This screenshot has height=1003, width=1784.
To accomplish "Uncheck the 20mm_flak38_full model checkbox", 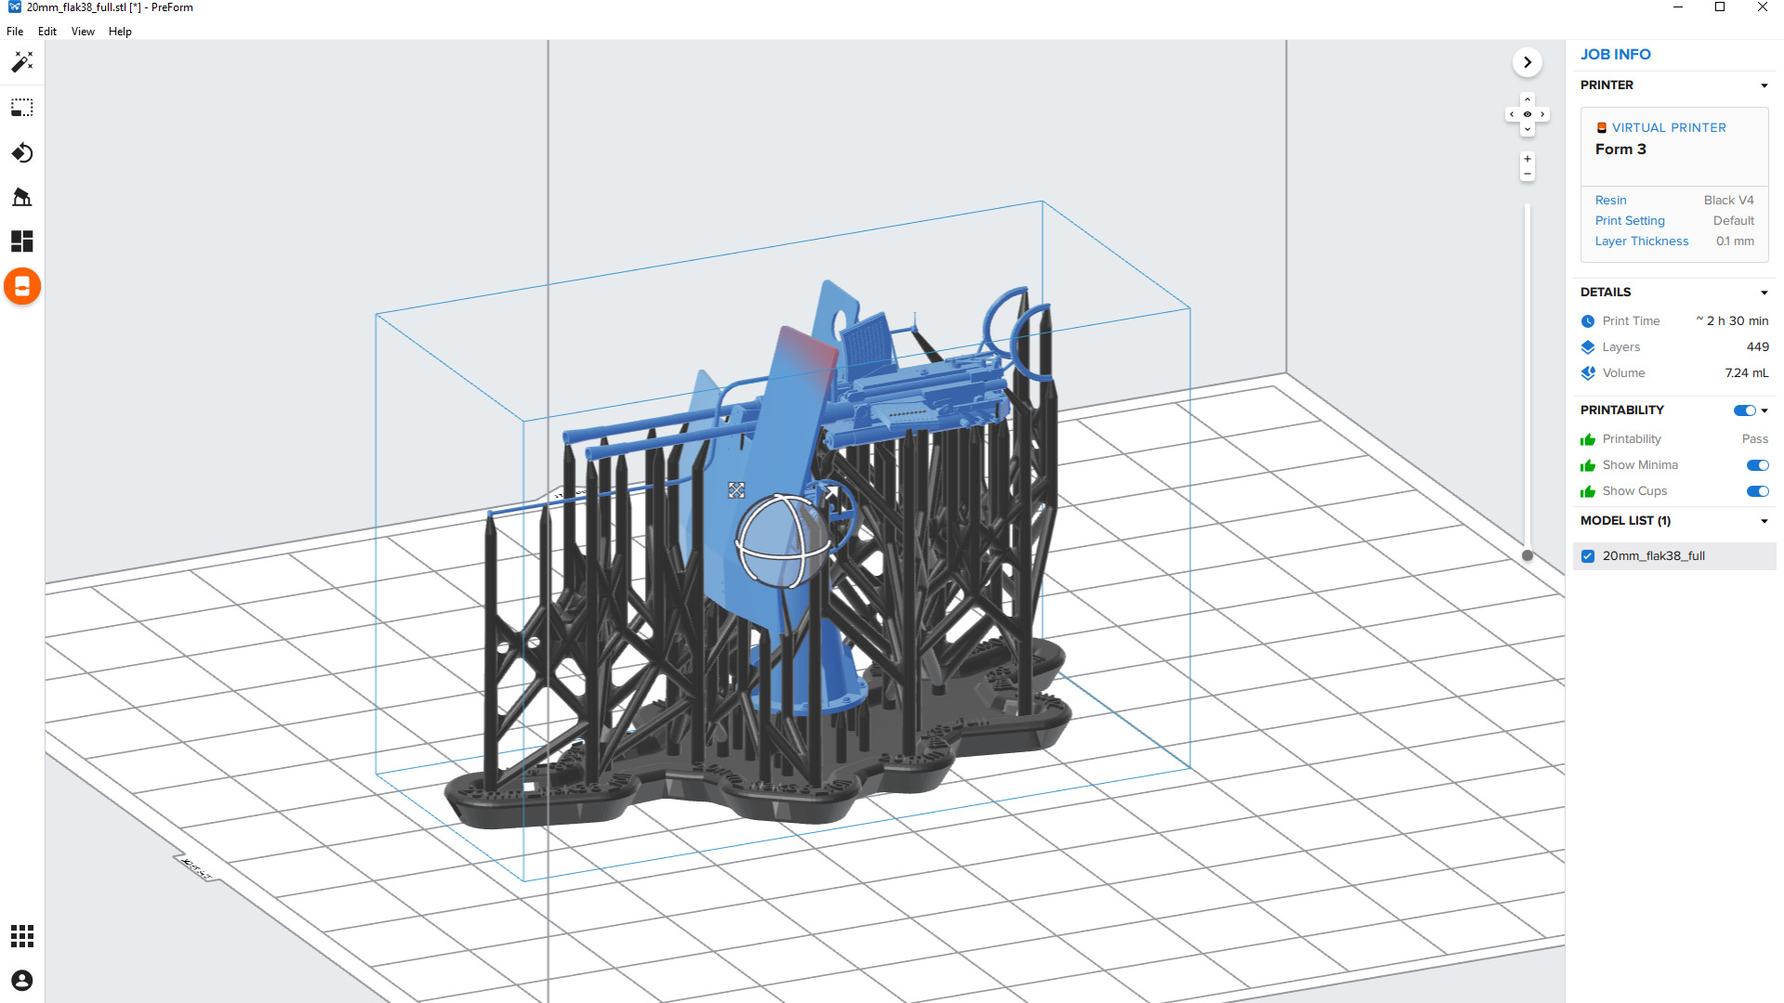I will click(1588, 556).
